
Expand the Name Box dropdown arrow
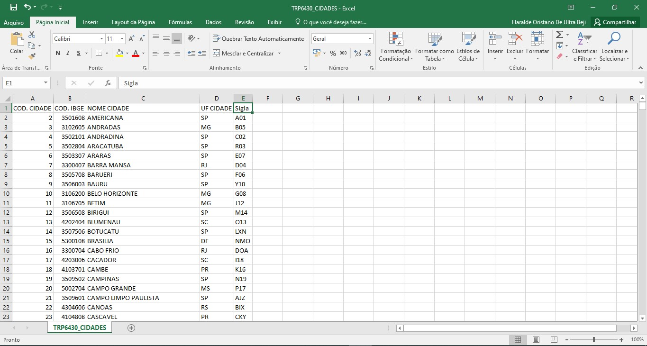coord(46,83)
